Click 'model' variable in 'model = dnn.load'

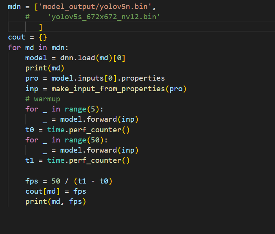coord(36,58)
